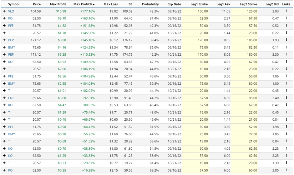Sort table by Max Profit column
This screenshot has height=175, width=294.
tap(58, 4)
